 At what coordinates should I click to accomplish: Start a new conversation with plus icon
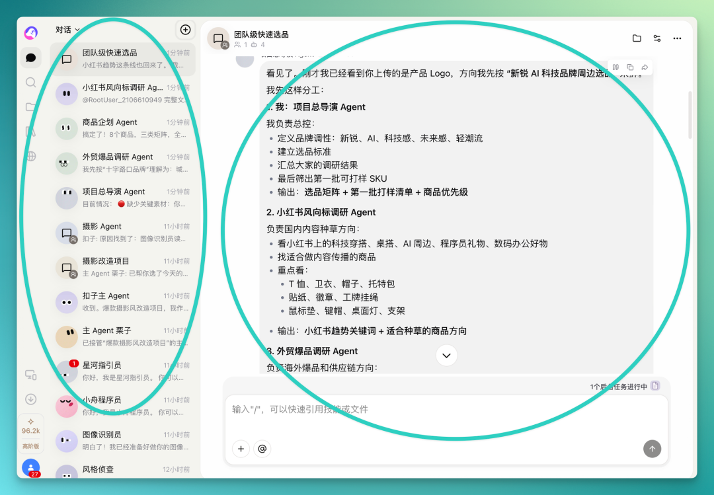pos(185,30)
